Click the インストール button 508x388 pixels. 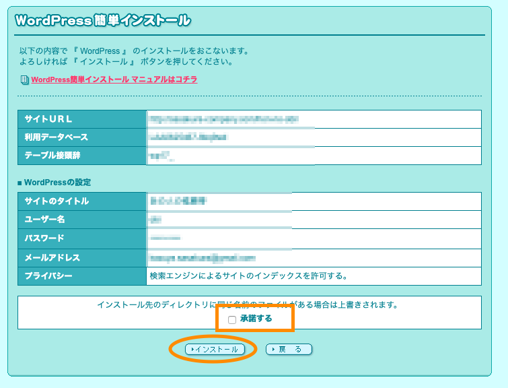click(215, 350)
